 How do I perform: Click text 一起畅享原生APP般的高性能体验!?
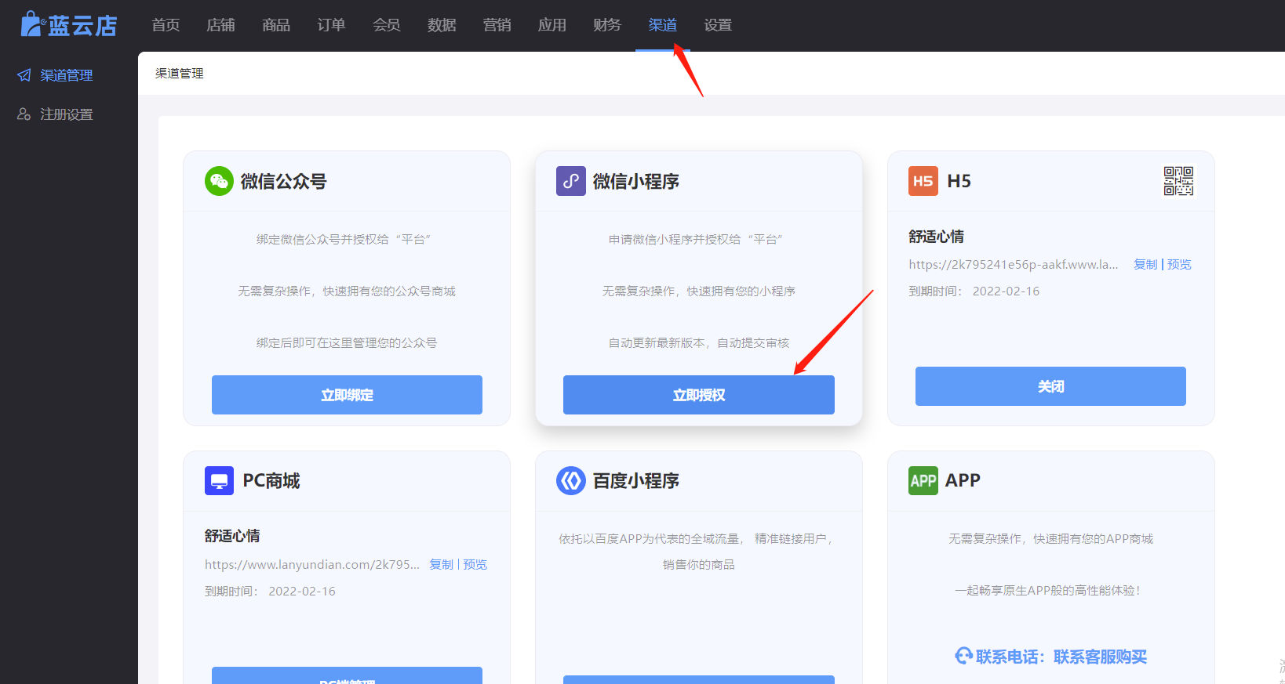click(x=1049, y=591)
